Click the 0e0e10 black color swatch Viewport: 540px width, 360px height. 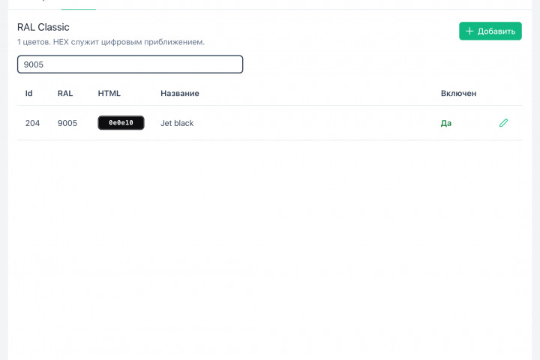(x=121, y=123)
